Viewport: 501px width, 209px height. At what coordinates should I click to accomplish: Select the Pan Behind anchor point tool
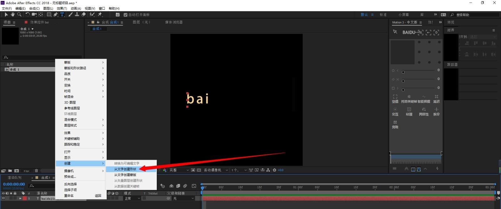pos(41,14)
